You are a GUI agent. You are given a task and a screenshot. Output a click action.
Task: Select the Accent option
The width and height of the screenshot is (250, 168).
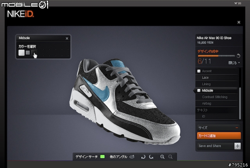[x=217, y=71]
